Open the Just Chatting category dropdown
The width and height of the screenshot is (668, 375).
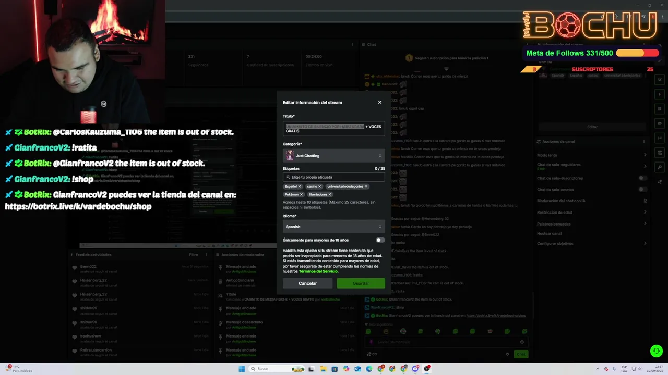tap(333, 156)
